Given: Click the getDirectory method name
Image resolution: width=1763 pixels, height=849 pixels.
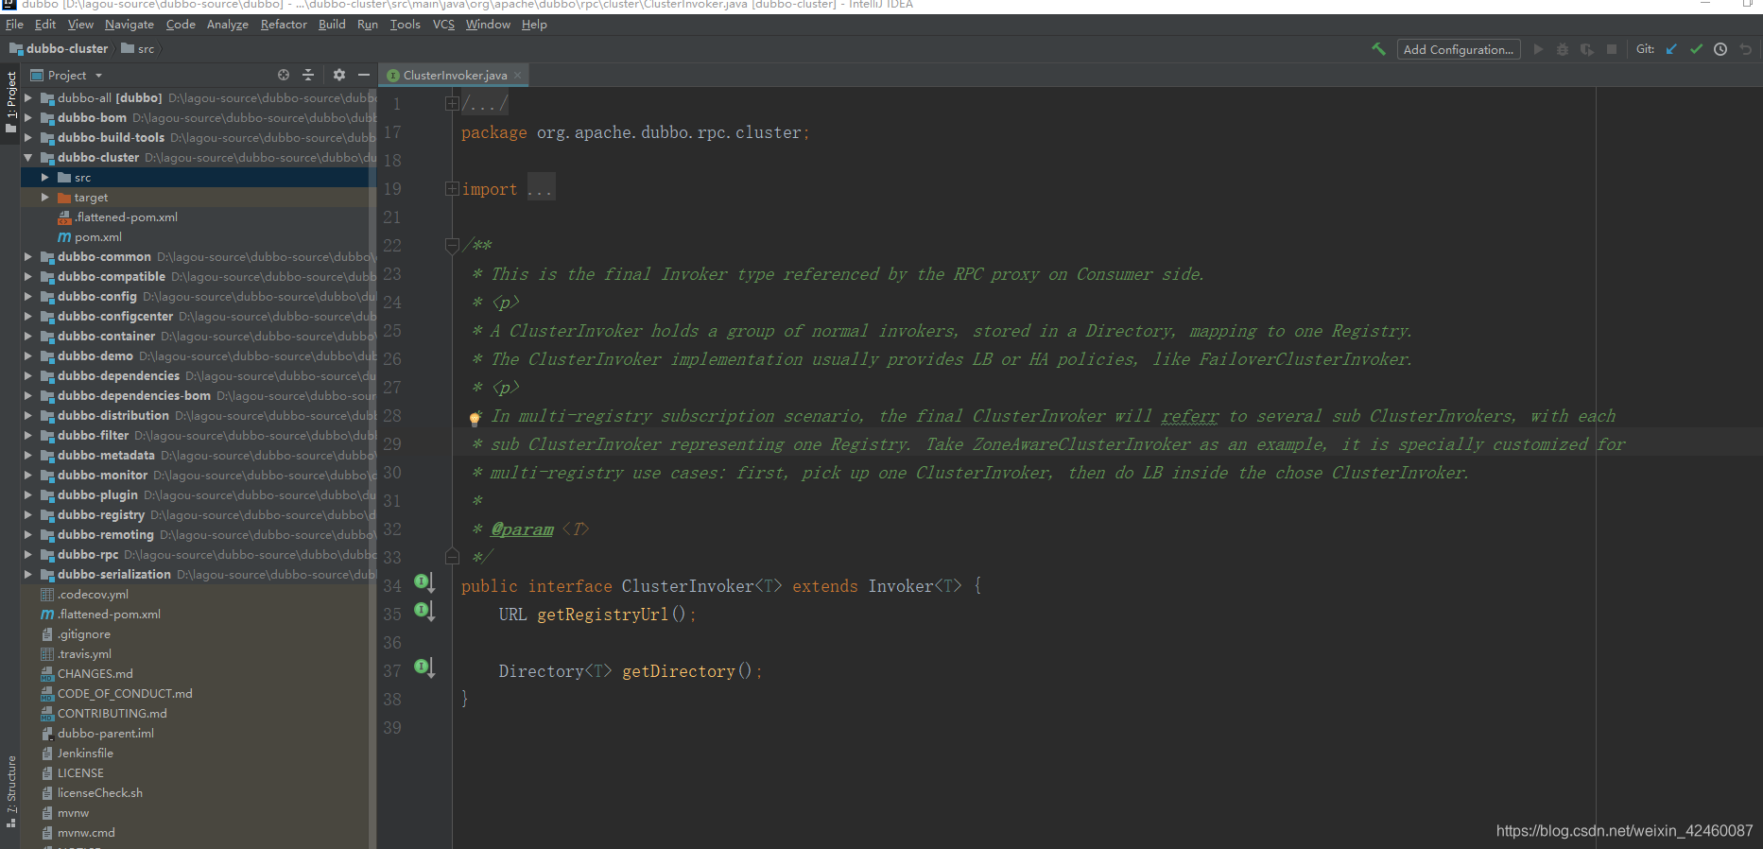Looking at the screenshot, I should (678, 671).
